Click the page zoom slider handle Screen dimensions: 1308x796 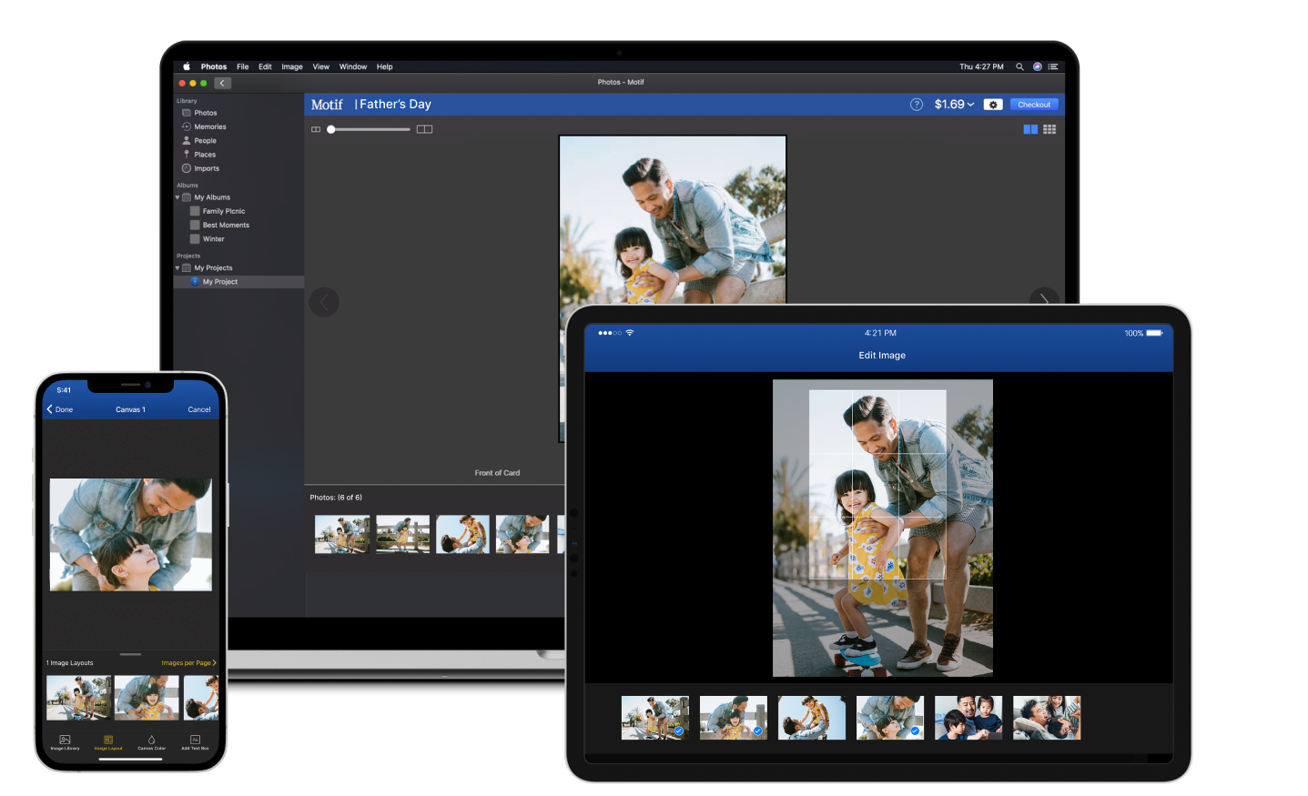[331, 129]
